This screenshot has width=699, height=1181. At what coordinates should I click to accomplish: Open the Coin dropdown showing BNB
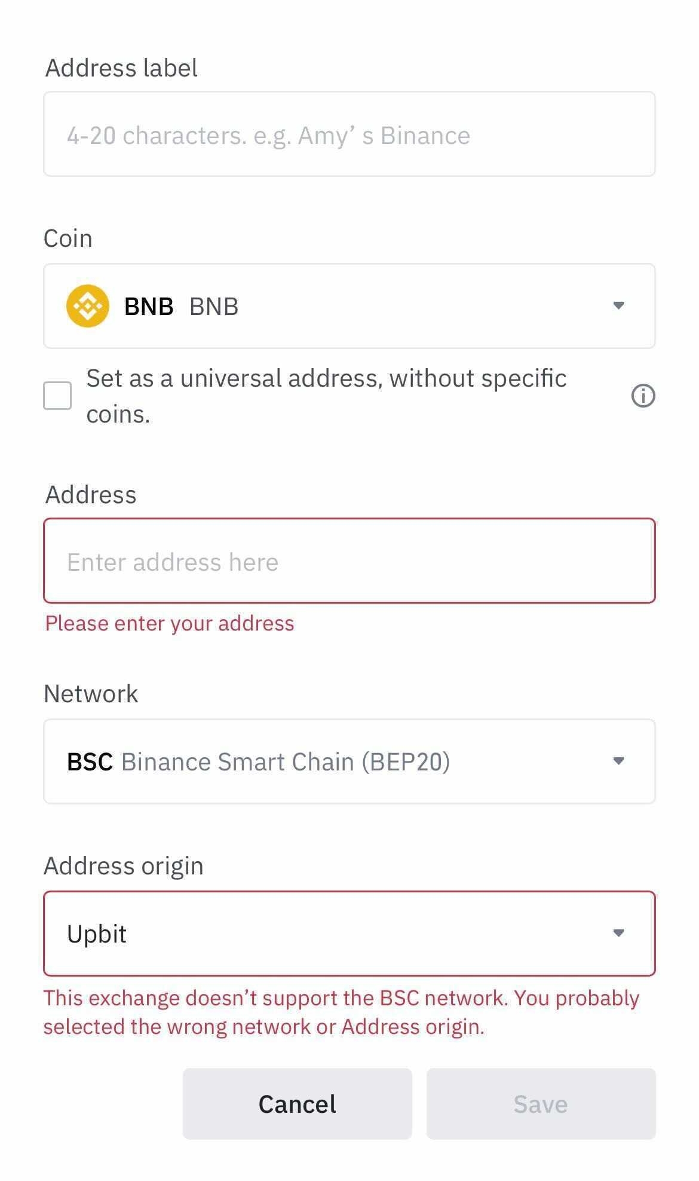coord(349,306)
